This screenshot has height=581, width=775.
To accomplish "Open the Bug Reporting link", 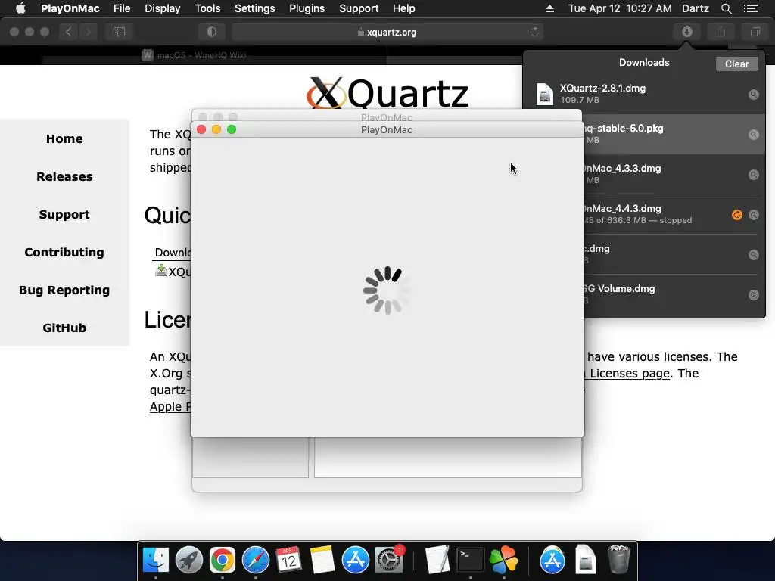I will (x=64, y=290).
